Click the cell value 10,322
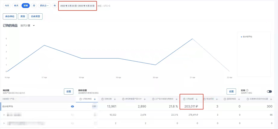The height and width of the screenshot is (129, 278). coord(113,115)
